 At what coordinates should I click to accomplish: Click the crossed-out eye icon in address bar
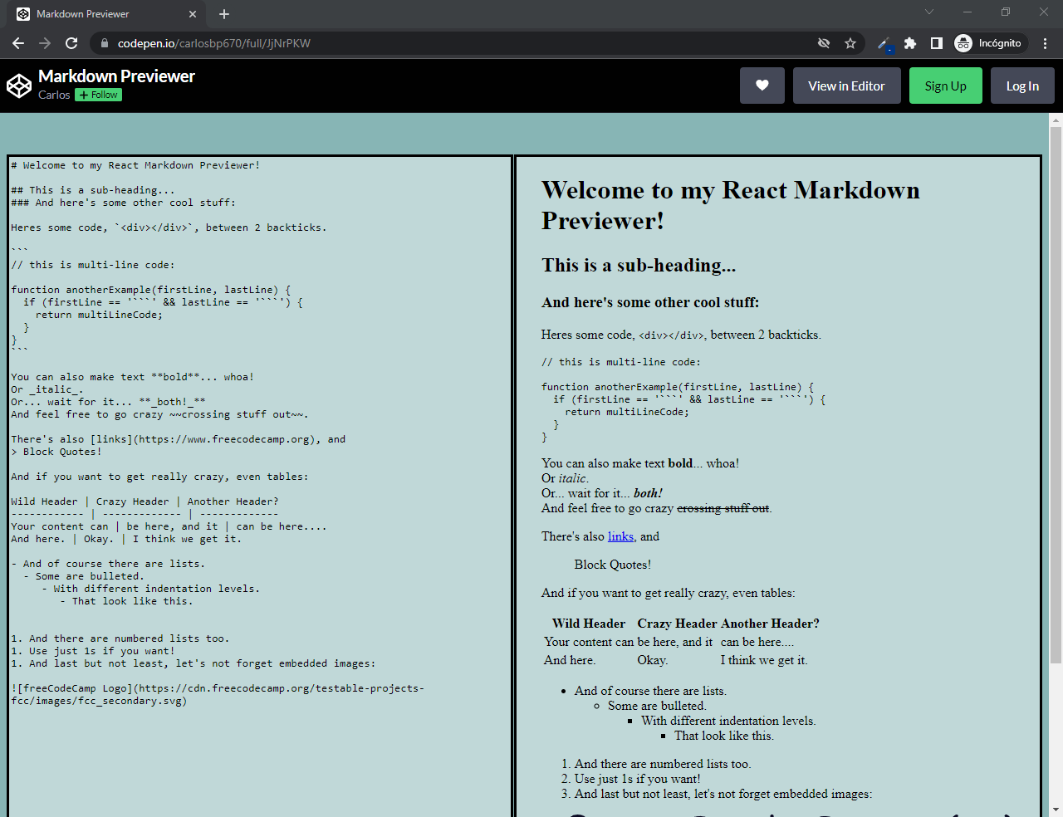824,43
